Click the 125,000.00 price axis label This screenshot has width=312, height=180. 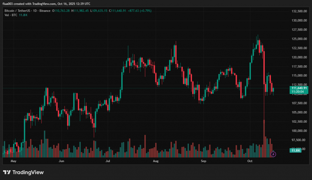point(299,39)
